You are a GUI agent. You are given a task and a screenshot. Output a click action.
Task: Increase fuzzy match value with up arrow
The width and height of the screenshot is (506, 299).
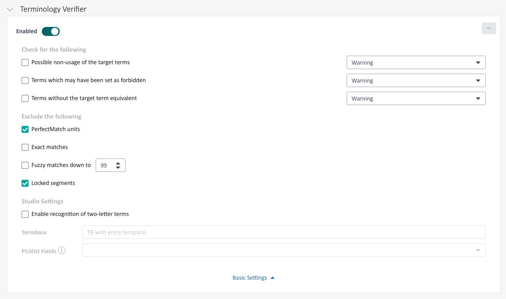[x=118, y=163]
